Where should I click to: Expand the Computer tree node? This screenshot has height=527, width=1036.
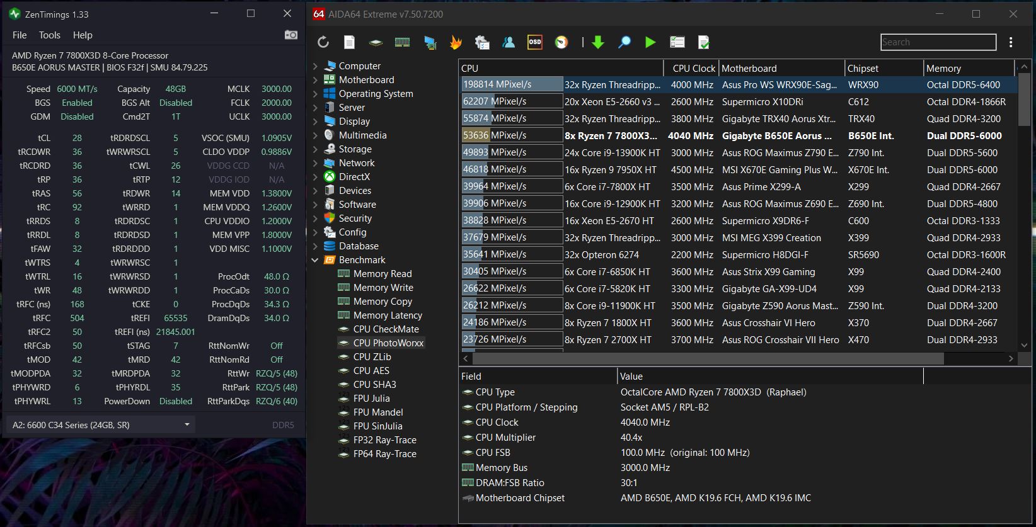click(x=316, y=66)
